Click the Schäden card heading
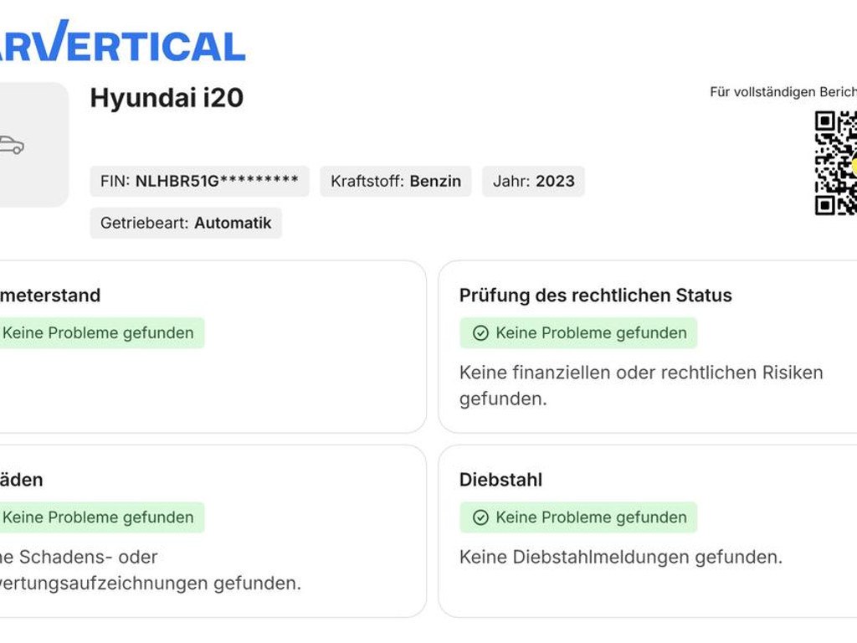Image resolution: width=857 pixels, height=643 pixels. [21, 480]
